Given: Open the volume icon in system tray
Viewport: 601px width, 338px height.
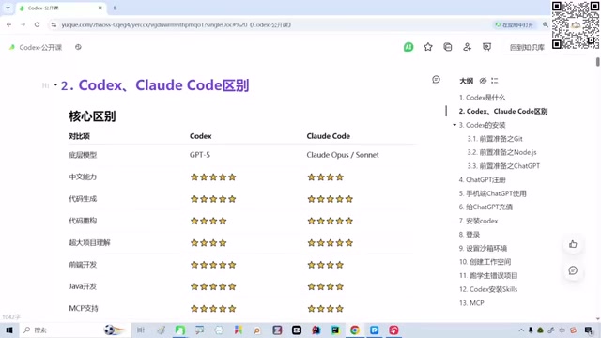Looking at the screenshot, I should [x=562, y=330].
